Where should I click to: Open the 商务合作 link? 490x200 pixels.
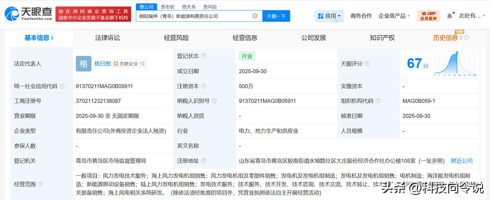pyautogui.click(x=361, y=16)
